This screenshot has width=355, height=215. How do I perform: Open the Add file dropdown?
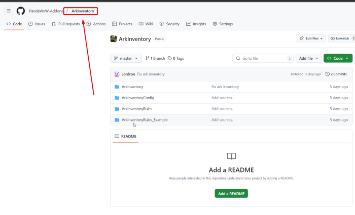point(309,58)
